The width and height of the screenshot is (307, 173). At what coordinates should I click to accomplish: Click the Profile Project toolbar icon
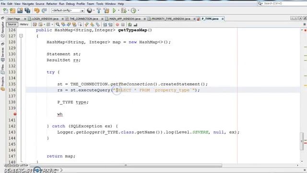133,11
